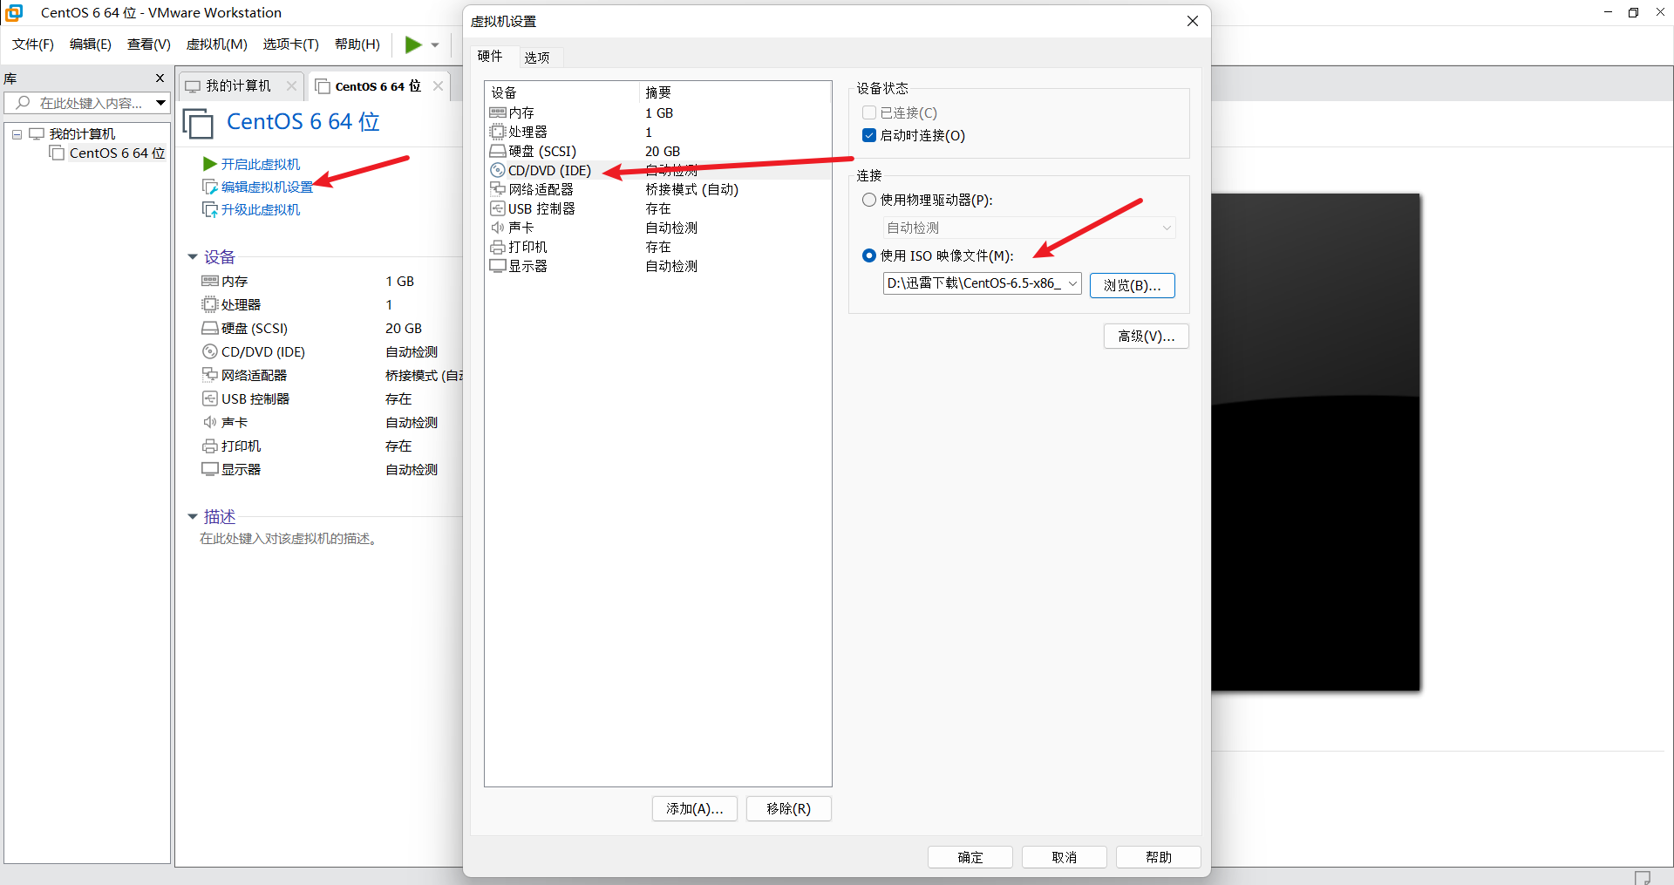Open the 编辑(E) menu
1674x885 pixels.
[x=91, y=44]
